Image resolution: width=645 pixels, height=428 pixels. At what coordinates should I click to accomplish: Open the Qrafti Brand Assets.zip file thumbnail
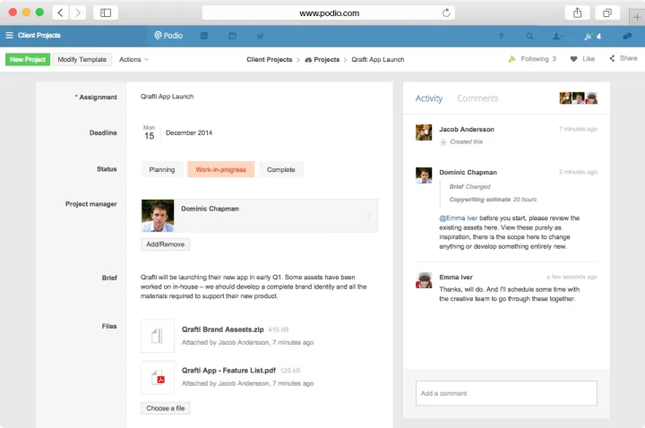coord(158,336)
